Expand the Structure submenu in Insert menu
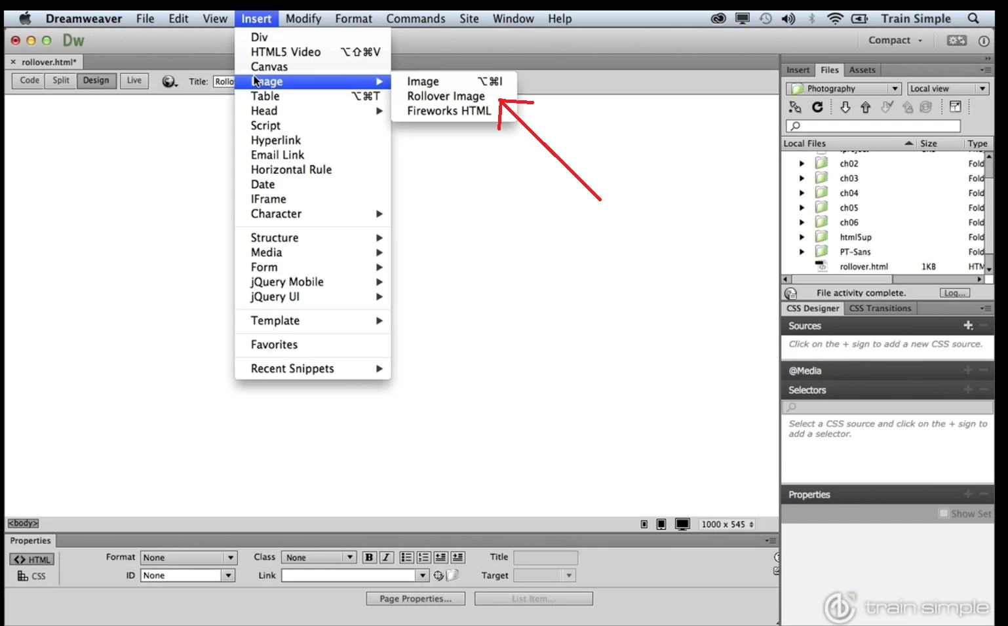 coord(313,238)
